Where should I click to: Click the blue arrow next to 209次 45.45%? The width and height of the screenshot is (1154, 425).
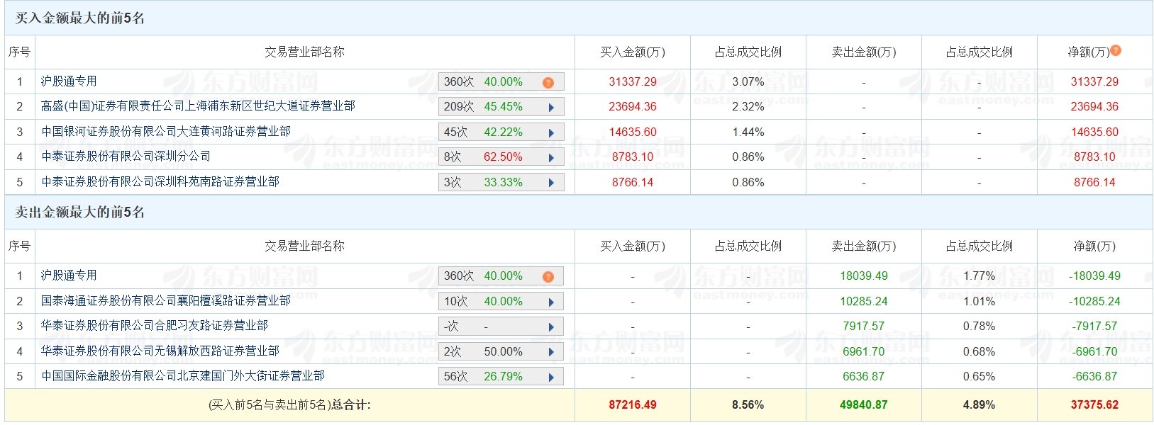click(551, 108)
